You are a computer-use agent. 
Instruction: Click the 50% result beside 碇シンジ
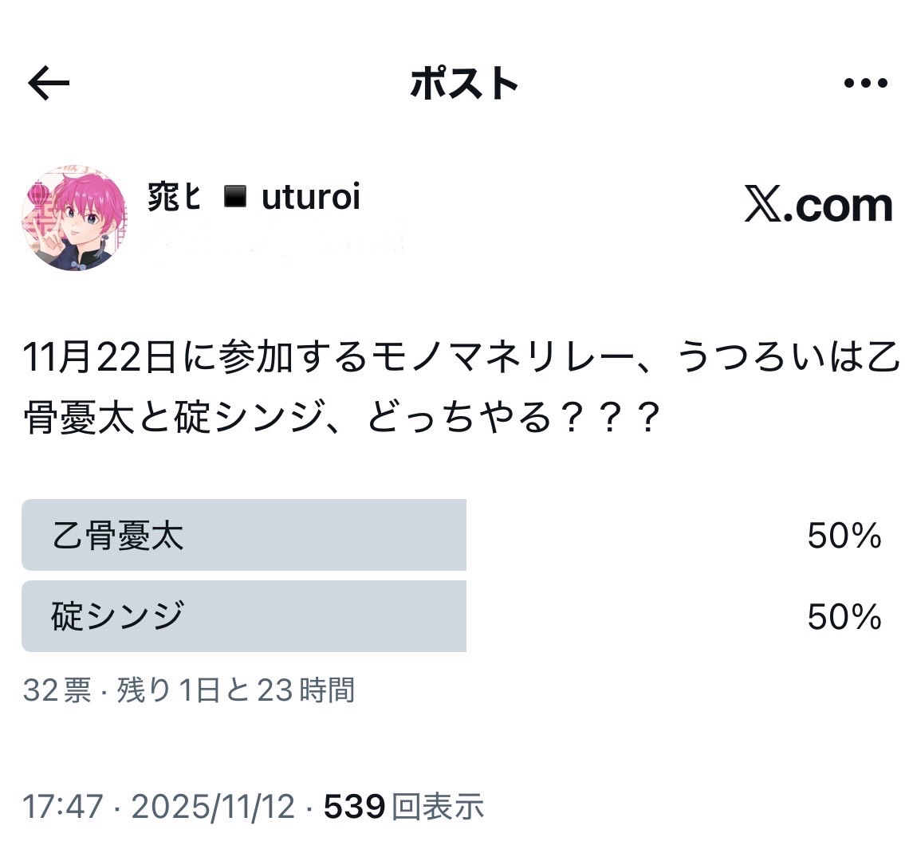(x=844, y=617)
